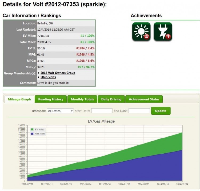Open the Timespan All Dates dropdown
Screen dimensions: 200x191
(60, 111)
